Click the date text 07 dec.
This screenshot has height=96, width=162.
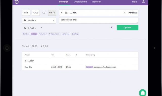pyautogui.click(x=73, y=13)
